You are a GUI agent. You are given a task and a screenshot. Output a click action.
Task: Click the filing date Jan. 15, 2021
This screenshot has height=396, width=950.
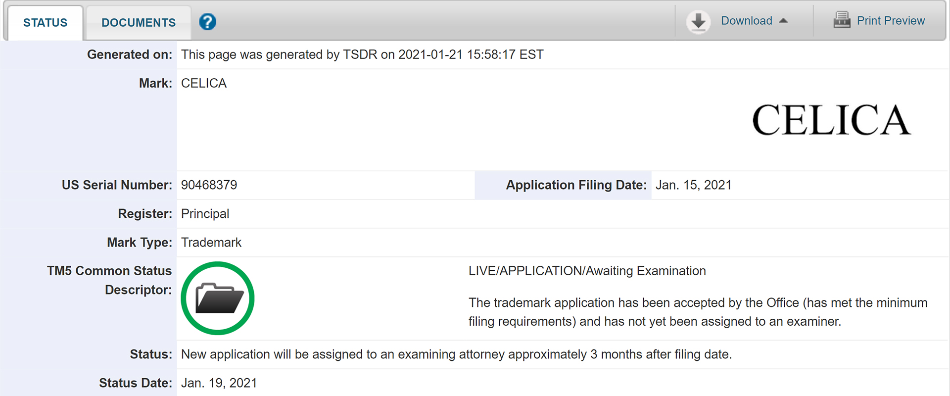pyautogui.click(x=693, y=185)
